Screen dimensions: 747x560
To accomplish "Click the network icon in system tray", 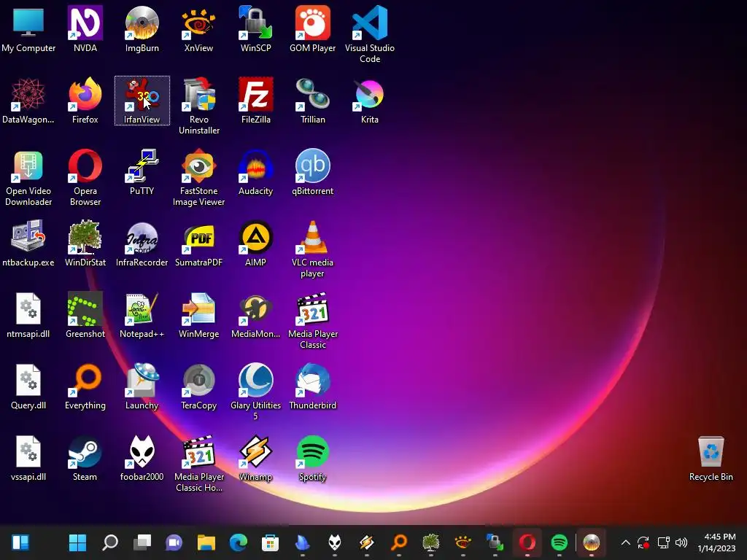I will click(x=663, y=542).
